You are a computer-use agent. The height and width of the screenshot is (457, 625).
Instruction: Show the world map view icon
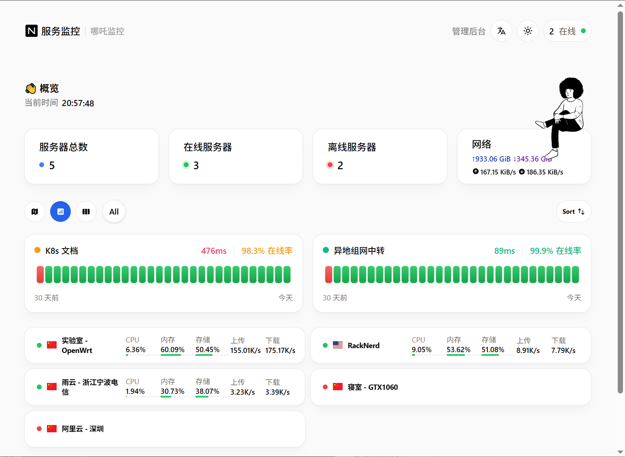coord(35,212)
